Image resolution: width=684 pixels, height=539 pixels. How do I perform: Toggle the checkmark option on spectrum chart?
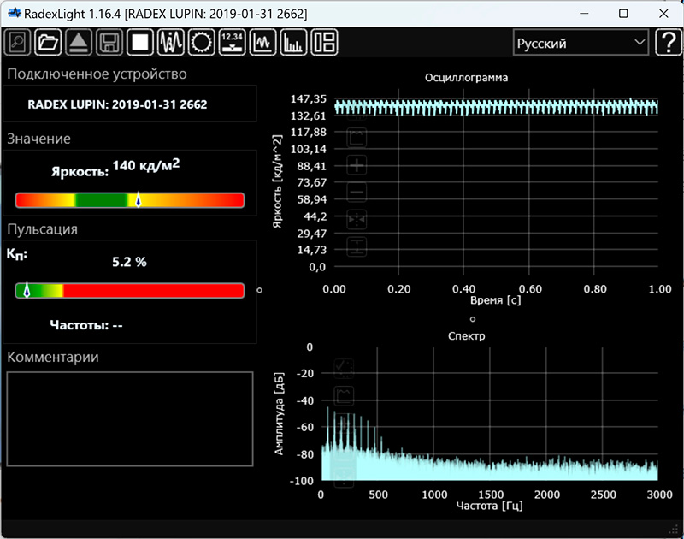(x=345, y=368)
